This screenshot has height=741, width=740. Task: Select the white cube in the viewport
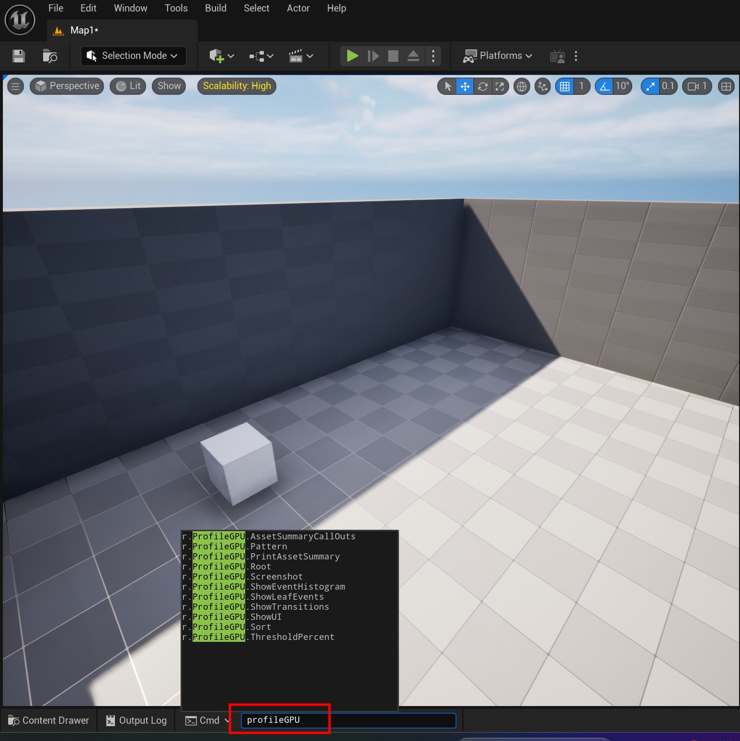click(x=239, y=464)
